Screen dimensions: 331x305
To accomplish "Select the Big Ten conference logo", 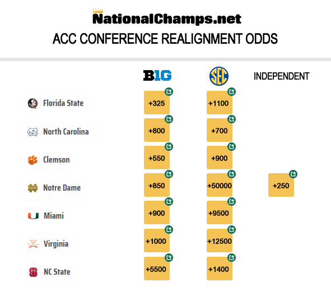I will tap(157, 76).
